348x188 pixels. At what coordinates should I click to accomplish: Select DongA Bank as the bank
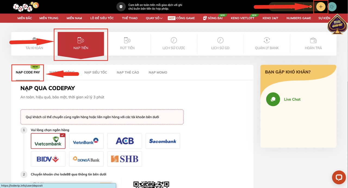[86, 159]
